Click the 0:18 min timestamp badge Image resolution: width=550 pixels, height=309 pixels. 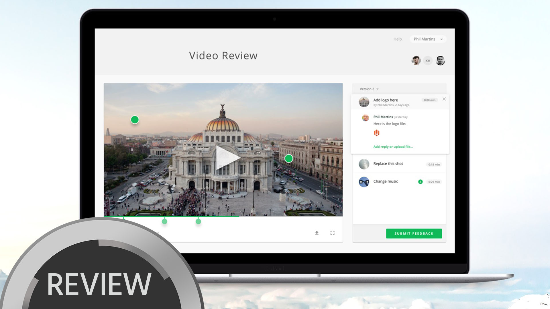[434, 165]
